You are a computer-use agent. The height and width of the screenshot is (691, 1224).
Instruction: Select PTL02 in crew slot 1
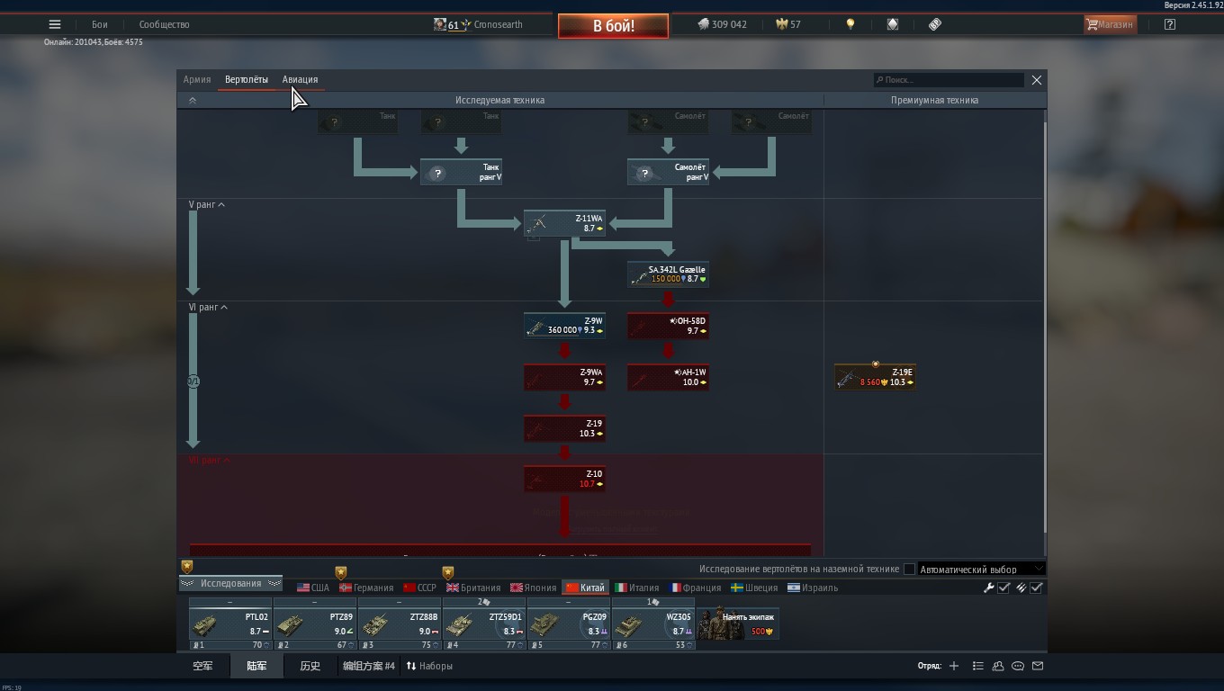[230, 624]
